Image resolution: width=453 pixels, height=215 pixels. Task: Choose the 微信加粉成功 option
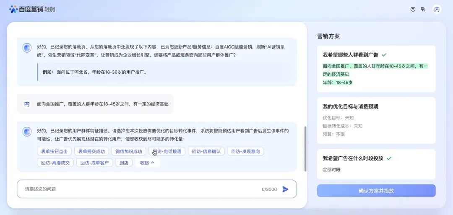pos(129,151)
